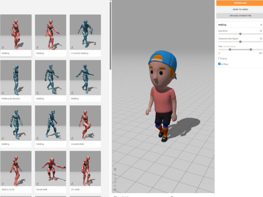
Task: Select the blue mannequin Walking thumbnail beside Walking Backwards
Action: tap(50, 78)
